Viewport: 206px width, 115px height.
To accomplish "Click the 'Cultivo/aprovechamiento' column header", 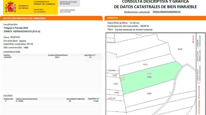I will [27, 99].
